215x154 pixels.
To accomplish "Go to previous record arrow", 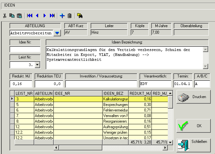I will coord(37,16).
